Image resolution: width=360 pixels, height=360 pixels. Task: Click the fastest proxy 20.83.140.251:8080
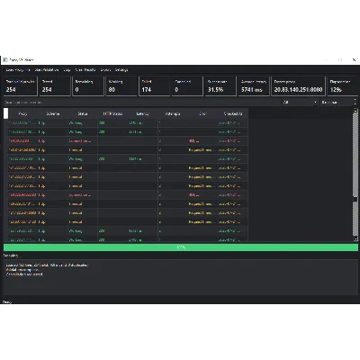(298, 89)
